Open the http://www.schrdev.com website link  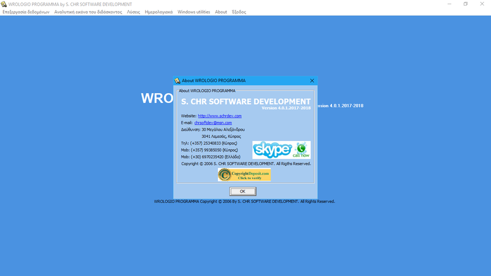pyautogui.click(x=220, y=116)
